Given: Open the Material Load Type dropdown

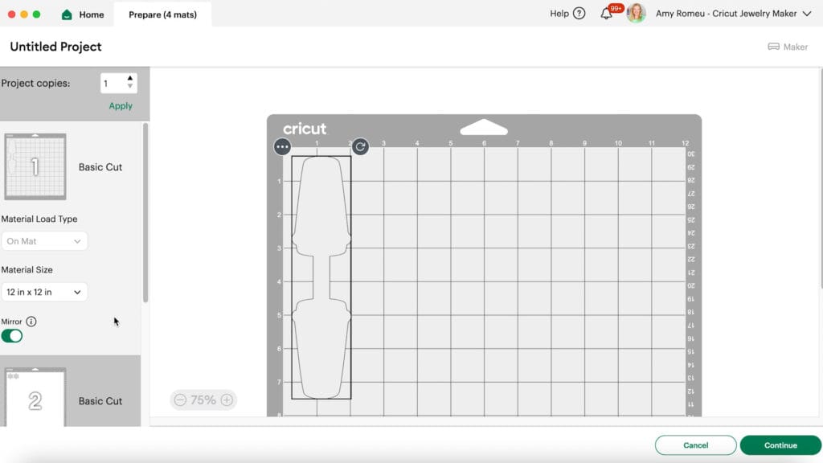Looking at the screenshot, I should 44,241.
